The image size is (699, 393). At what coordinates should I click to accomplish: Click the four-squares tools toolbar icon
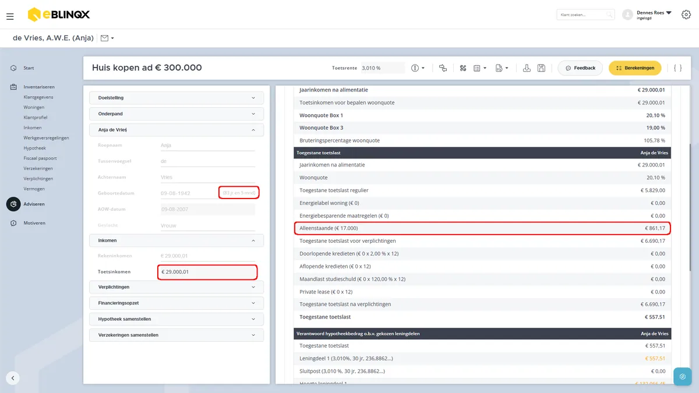[463, 68]
